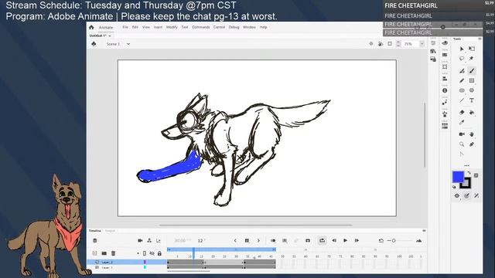
Task: Select the Zoom magnifier tool
Action: pos(462,144)
